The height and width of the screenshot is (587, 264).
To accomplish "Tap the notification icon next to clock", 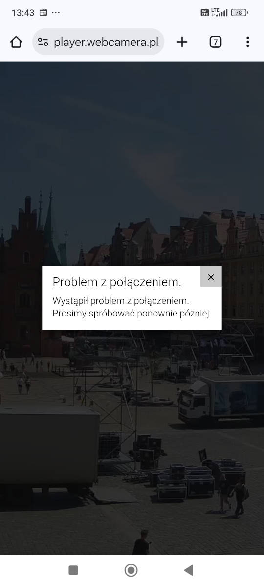I will (43, 13).
